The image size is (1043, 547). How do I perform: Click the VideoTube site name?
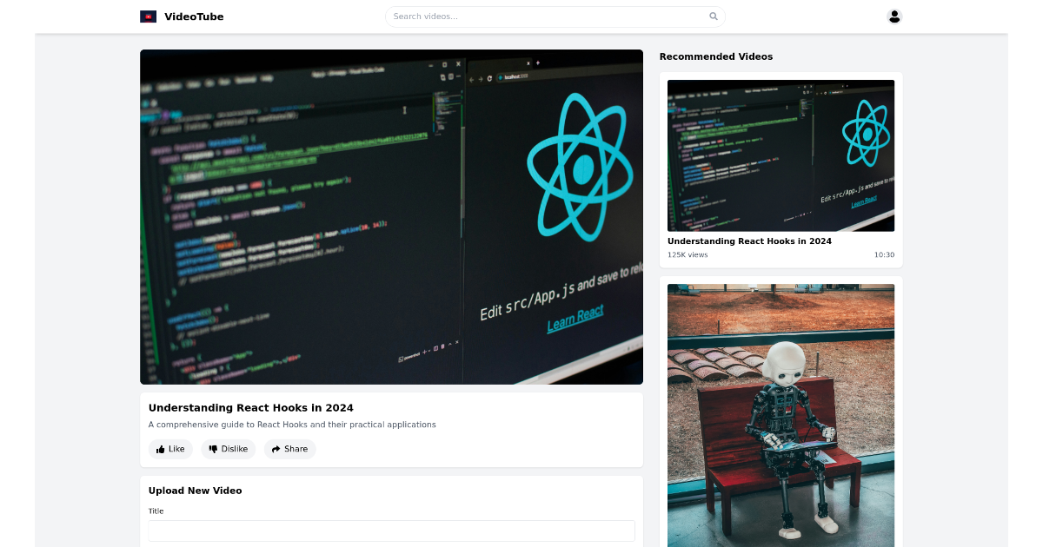(x=193, y=16)
